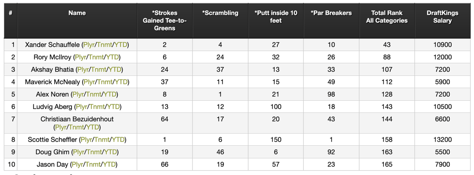Open Rory McIlroy's Tnmt link

pyautogui.click(x=97, y=57)
